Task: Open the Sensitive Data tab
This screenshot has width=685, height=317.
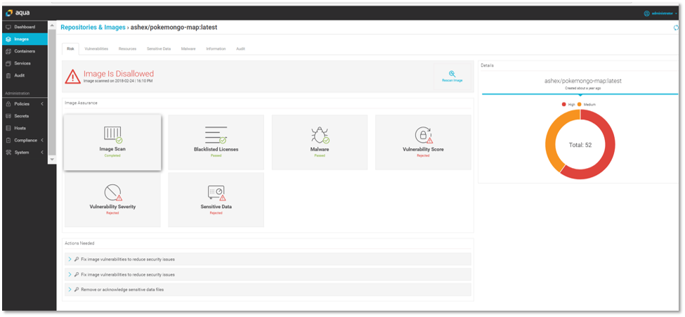Action: pyautogui.click(x=159, y=49)
